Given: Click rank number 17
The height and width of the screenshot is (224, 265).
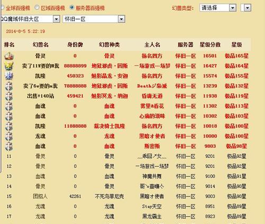Looking at the screenshot, I should tap(9, 217).
